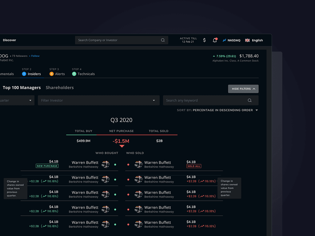
Task: Click the search magnifier icon in top bar
Action: 163,40
